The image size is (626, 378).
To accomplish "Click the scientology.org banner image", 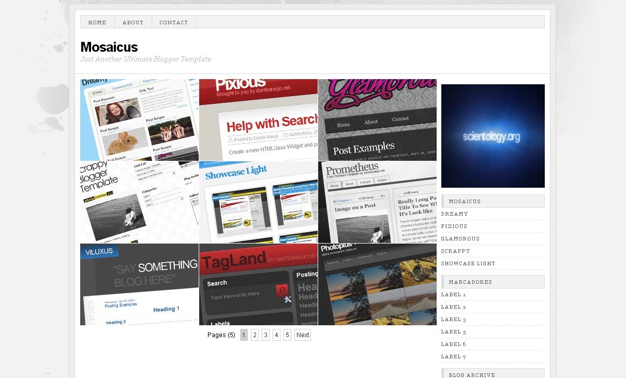I will (x=493, y=136).
